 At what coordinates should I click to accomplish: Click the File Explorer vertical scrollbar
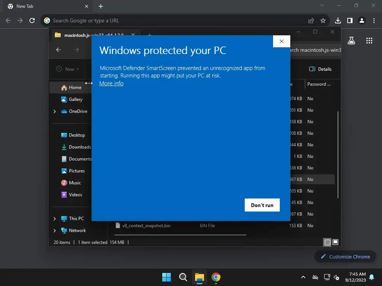pos(338,155)
